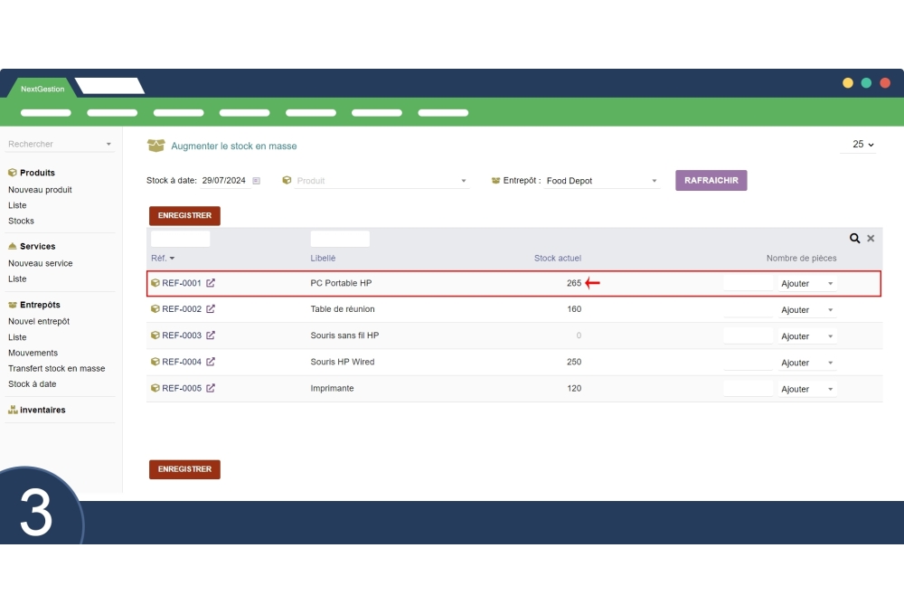
Task: Change page size dropdown showing 25
Action: (x=863, y=145)
